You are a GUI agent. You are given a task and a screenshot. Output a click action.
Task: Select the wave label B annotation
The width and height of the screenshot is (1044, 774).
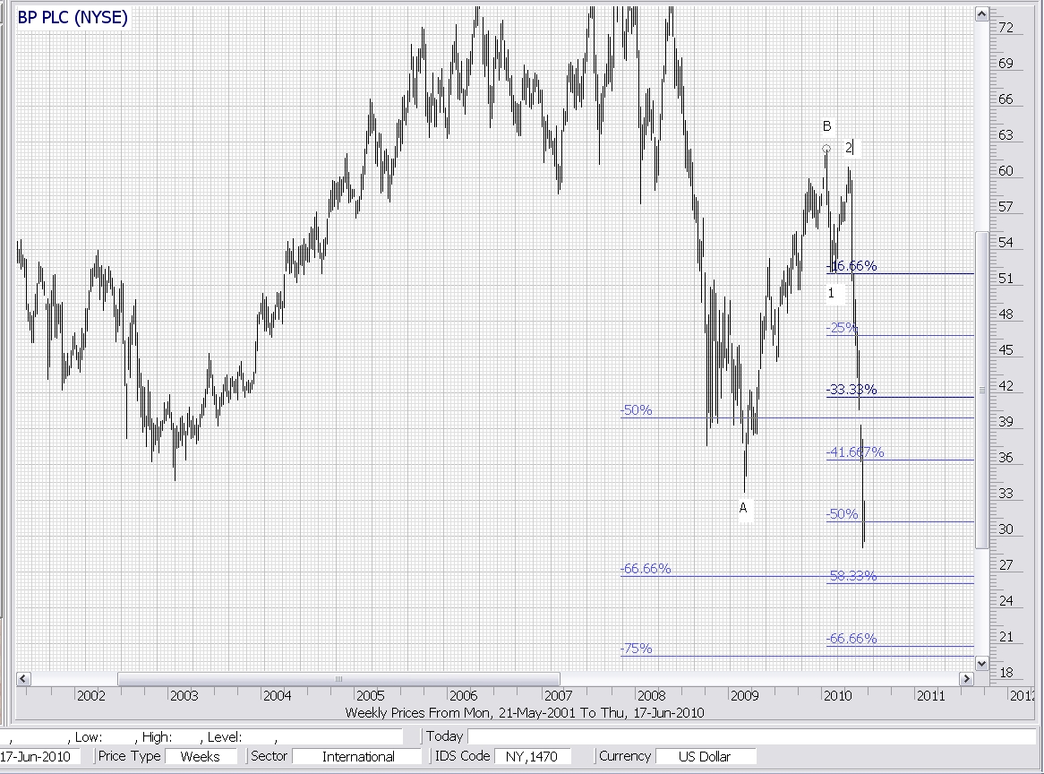pos(827,126)
